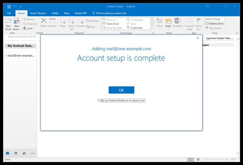
Task: Select the Create New quick step
Action: [135, 28]
